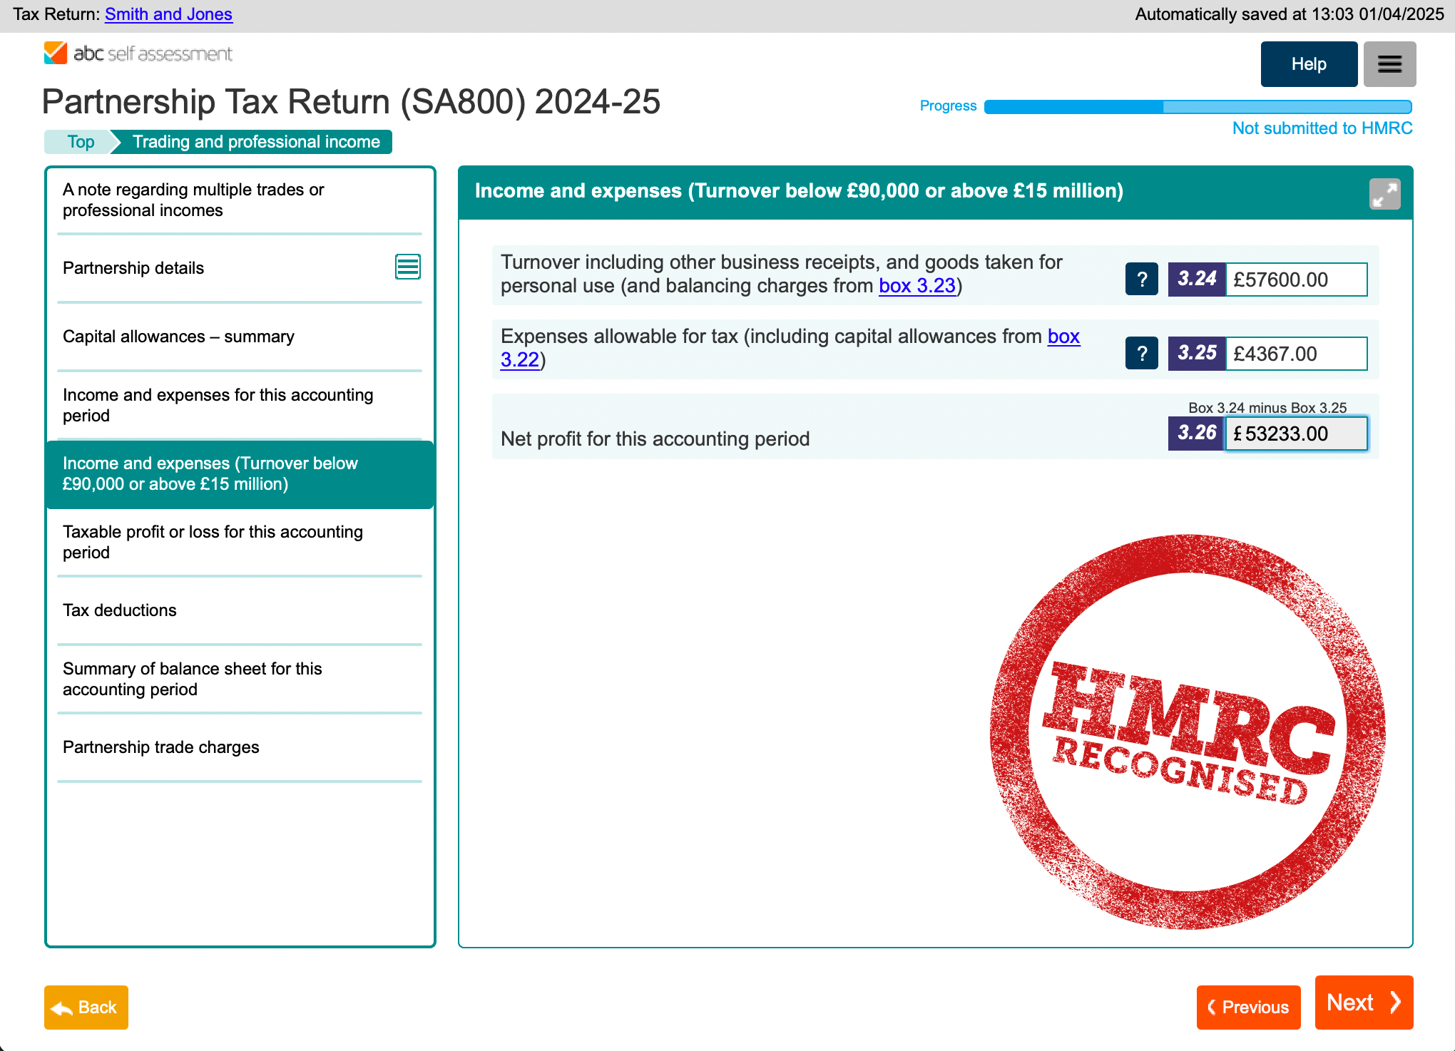
Task: Open help for box 3.25 expenses
Action: [1142, 353]
